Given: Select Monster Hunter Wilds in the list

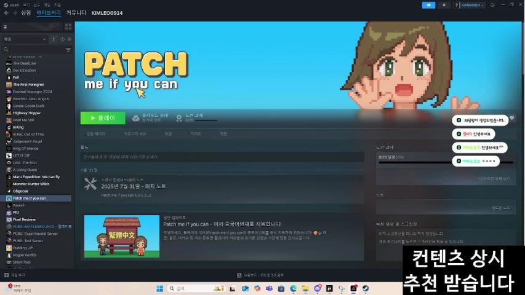Looking at the screenshot, I should [x=31, y=184].
